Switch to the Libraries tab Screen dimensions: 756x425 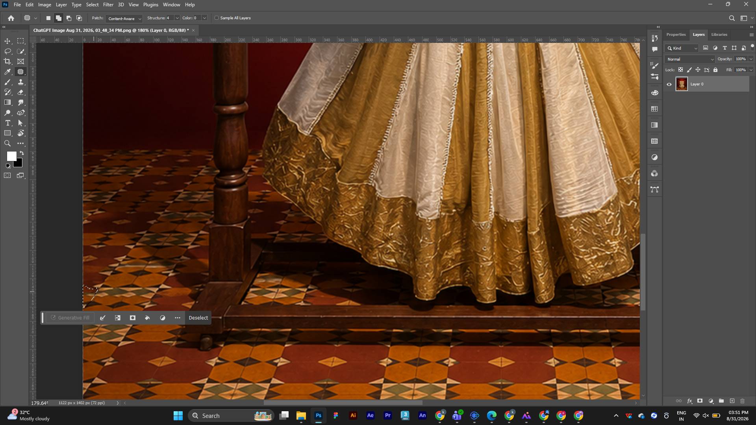pos(719,35)
